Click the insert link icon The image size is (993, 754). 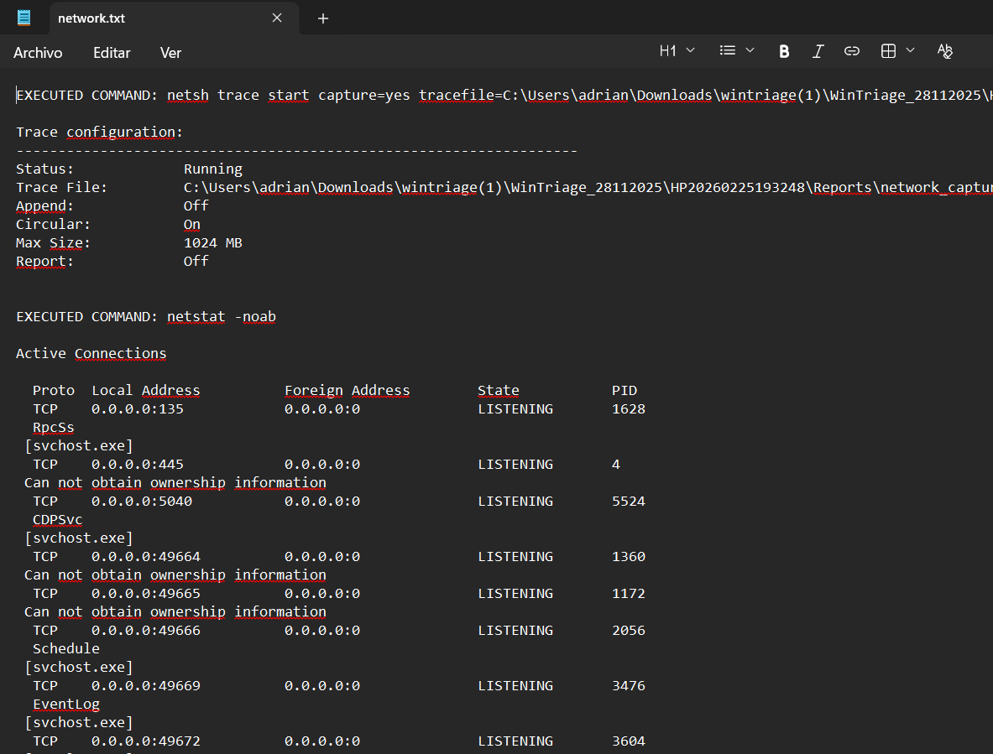851,51
